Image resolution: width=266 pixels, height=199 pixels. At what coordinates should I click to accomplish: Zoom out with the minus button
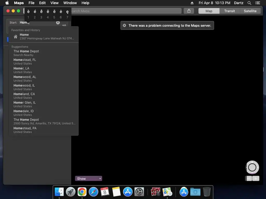pos(249,178)
